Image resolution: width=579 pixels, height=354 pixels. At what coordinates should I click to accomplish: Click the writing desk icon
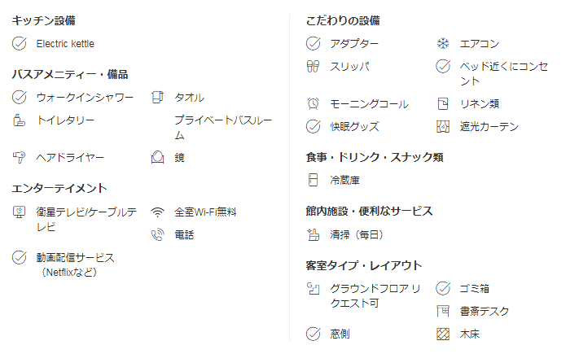(x=443, y=311)
